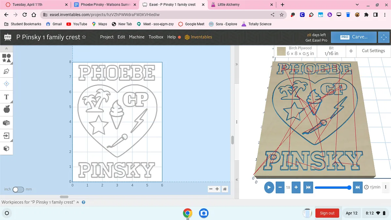Select the Pen drawing tool
391x220 pixels.
[x=7, y=71]
